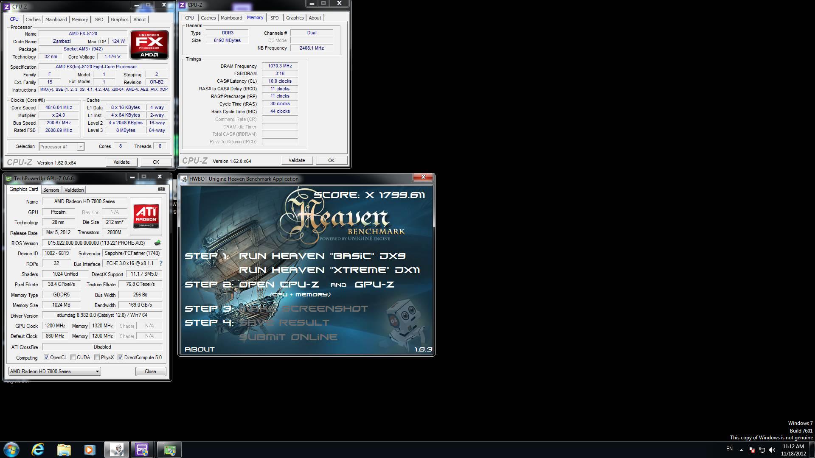Click the left CPU-Z window title icon
This screenshot has height=458, width=815.
coord(7,7)
